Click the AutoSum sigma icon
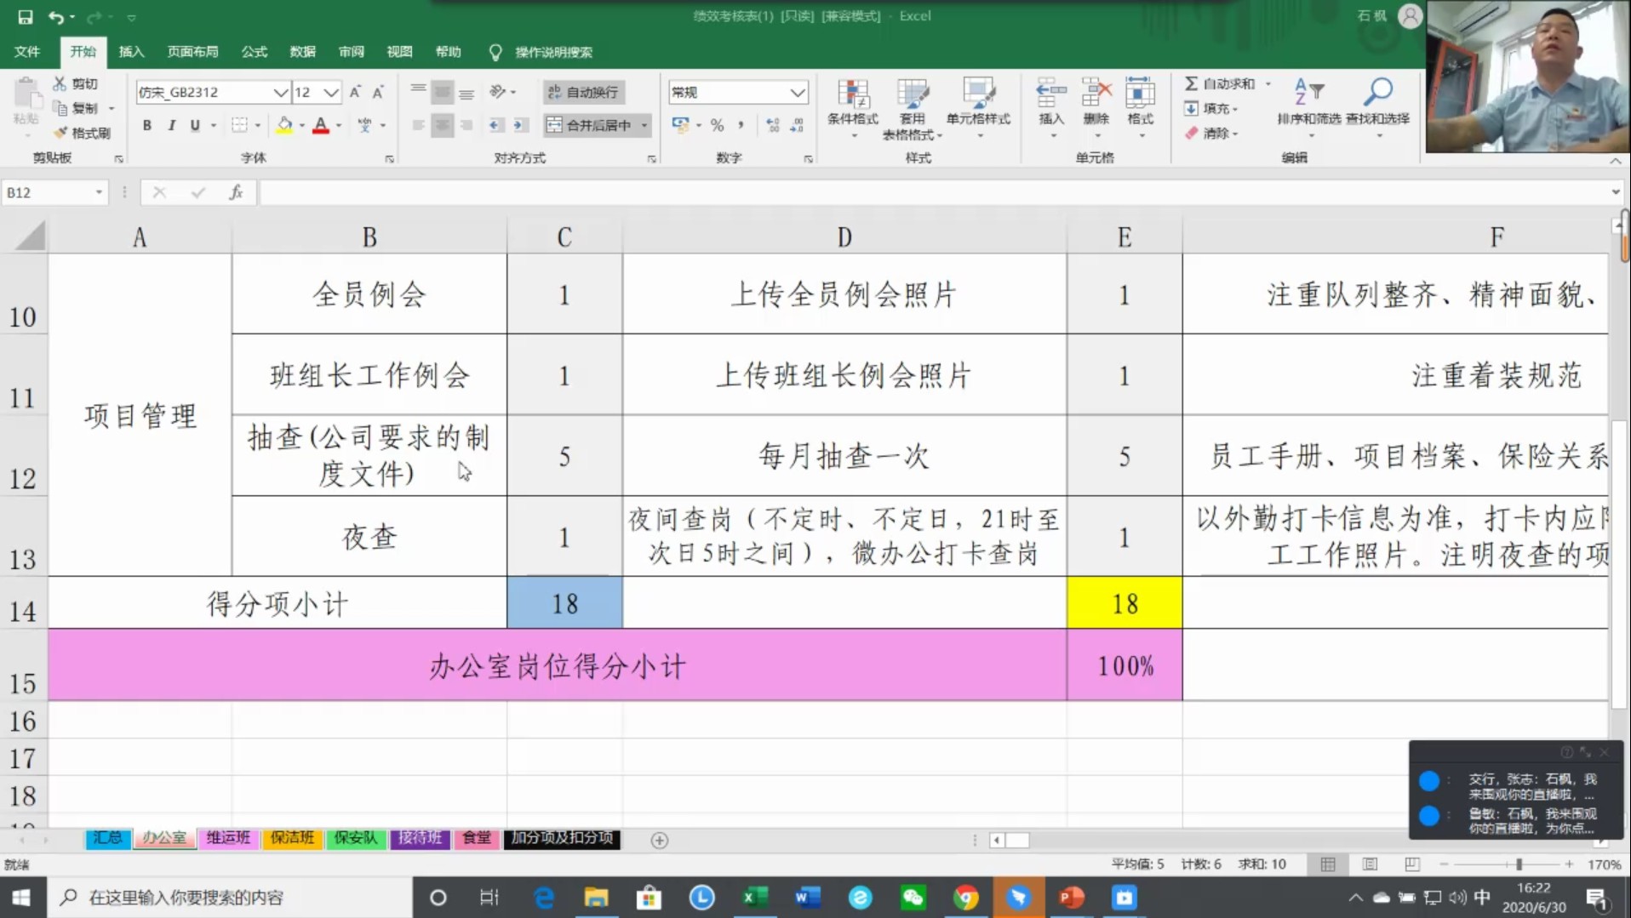Screen dimensions: 1631x918 [1191, 83]
